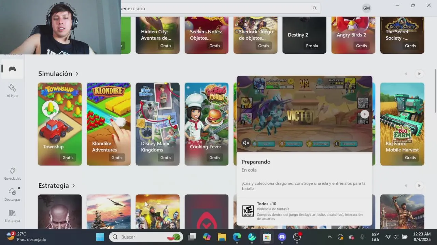Click the search magnifier icon
Viewport: 437px width, 245px height.
point(314,8)
